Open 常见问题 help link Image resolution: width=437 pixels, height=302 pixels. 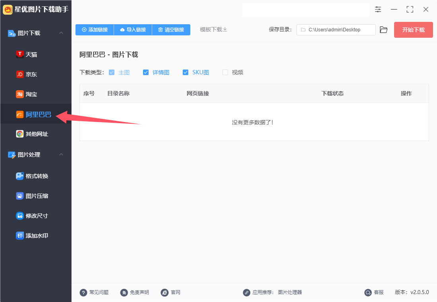pyautogui.click(x=94, y=292)
